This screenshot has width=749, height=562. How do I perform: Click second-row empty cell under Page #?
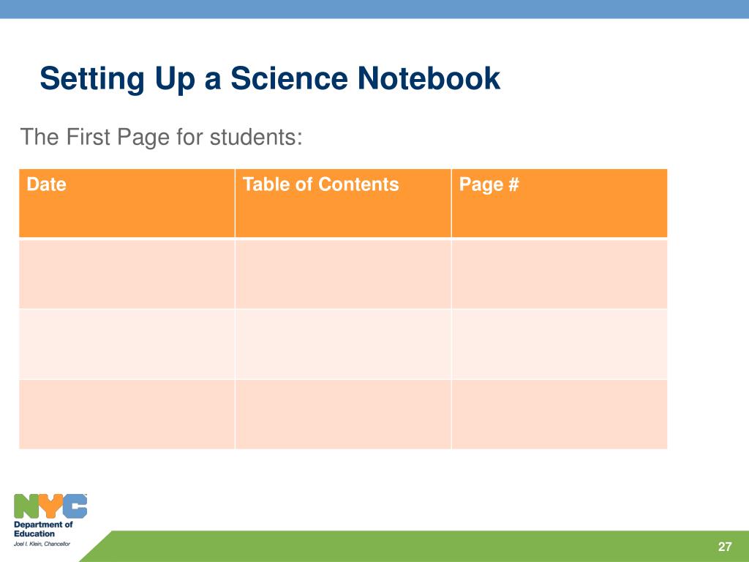tap(559, 344)
